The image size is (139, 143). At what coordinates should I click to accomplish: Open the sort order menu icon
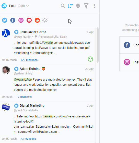click(71, 6)
